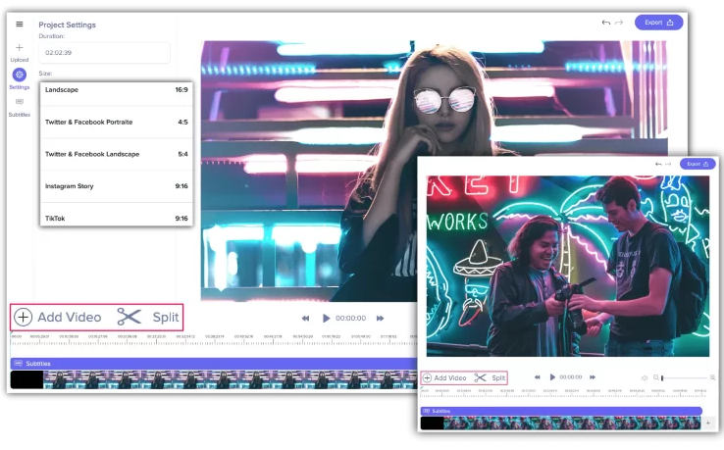Click Export in the small front window
This screenshot has height=450, width=724.
point(698,164)
